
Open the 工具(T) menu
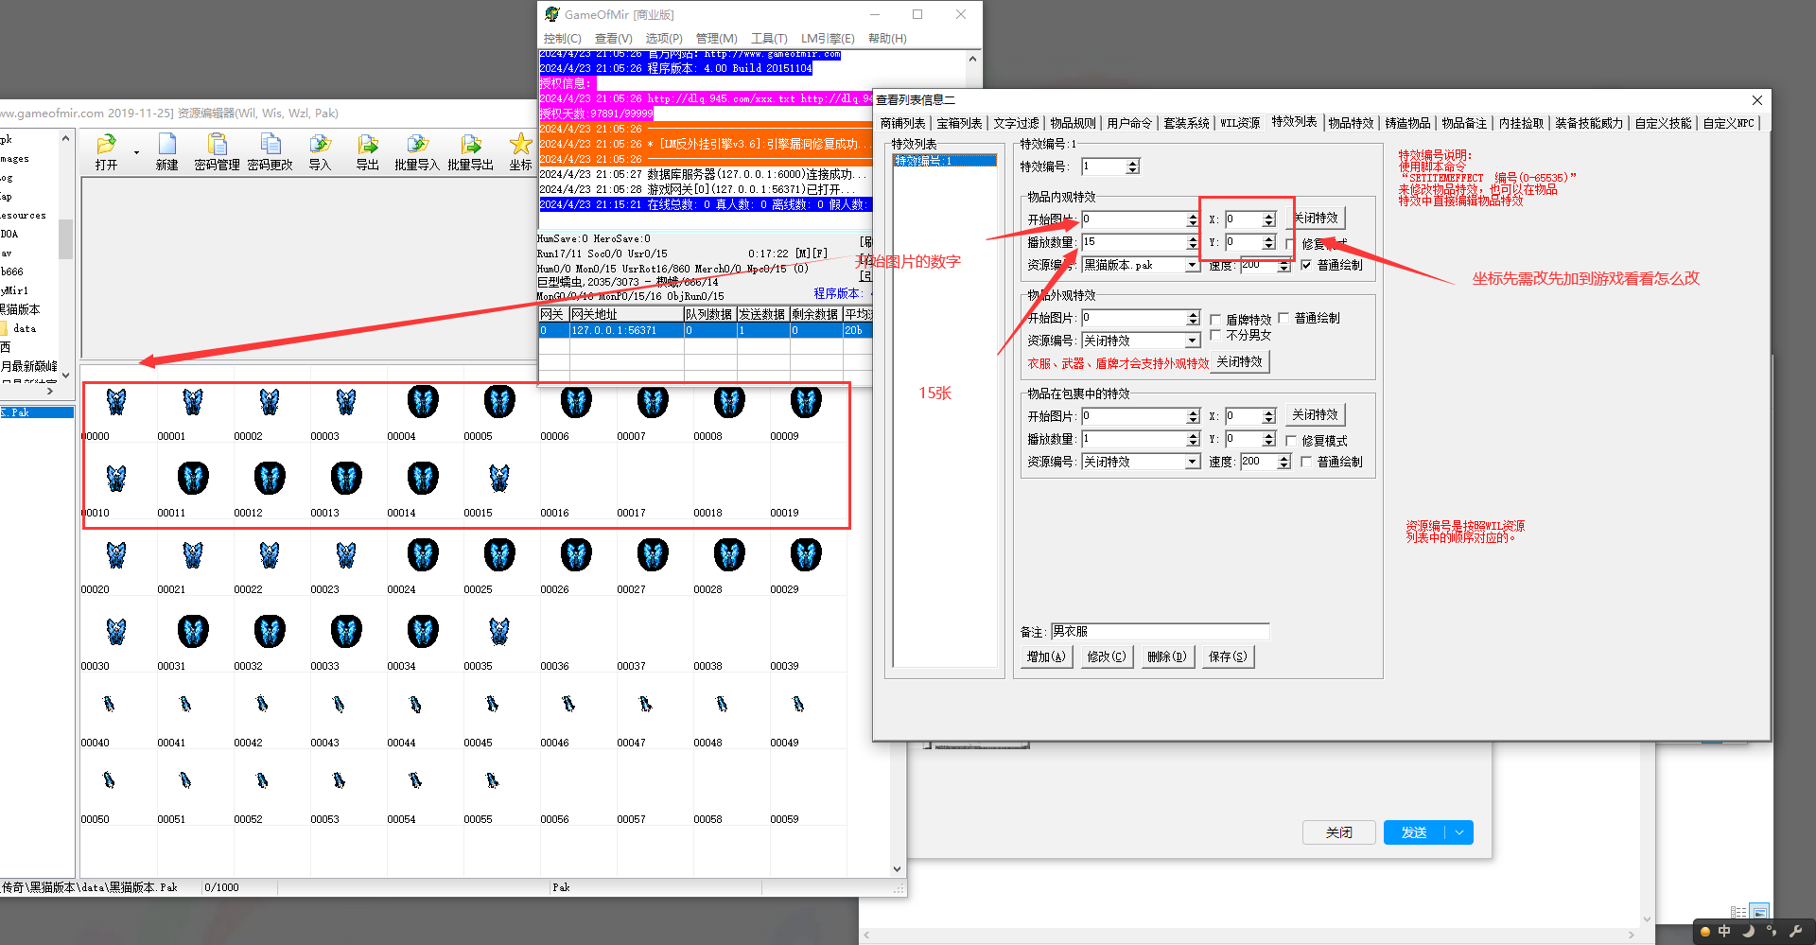pyautogui.click(x=768, y=39)
